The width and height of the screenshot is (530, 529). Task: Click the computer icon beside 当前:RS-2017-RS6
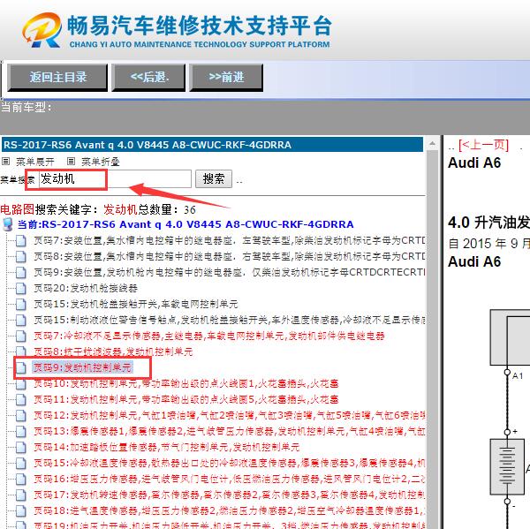click(x=7, y=224)
